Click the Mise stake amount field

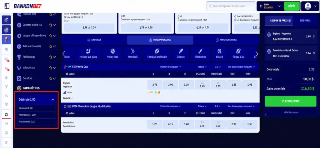306,79
